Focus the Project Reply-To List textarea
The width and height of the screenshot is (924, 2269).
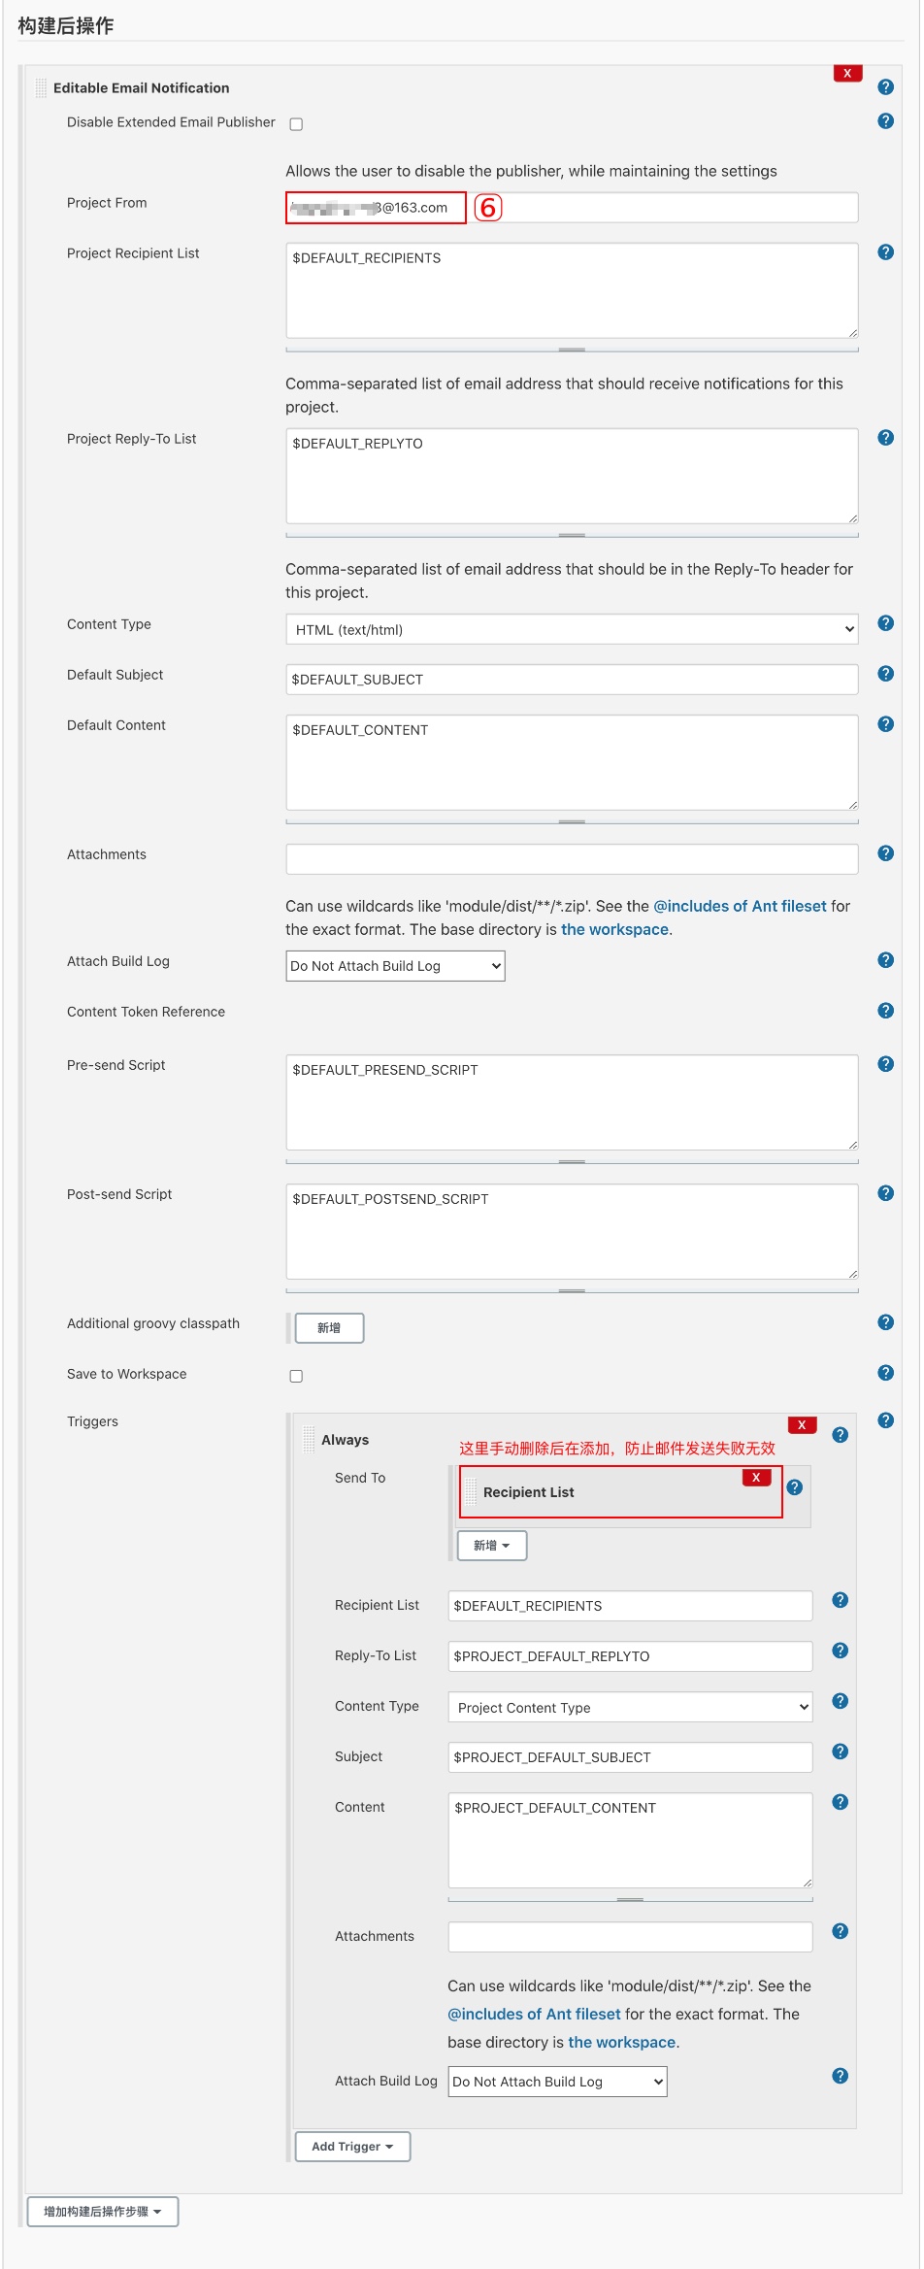[573, 476]
